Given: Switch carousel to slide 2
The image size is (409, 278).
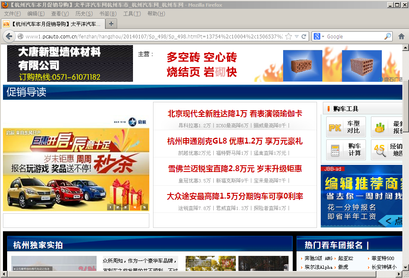Looking at the screenshot, I should point(118,207).
